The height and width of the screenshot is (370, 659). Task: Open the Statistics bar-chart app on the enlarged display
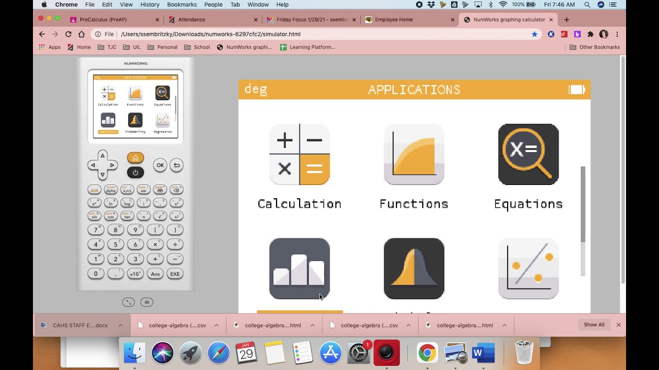tap(300, 268)
